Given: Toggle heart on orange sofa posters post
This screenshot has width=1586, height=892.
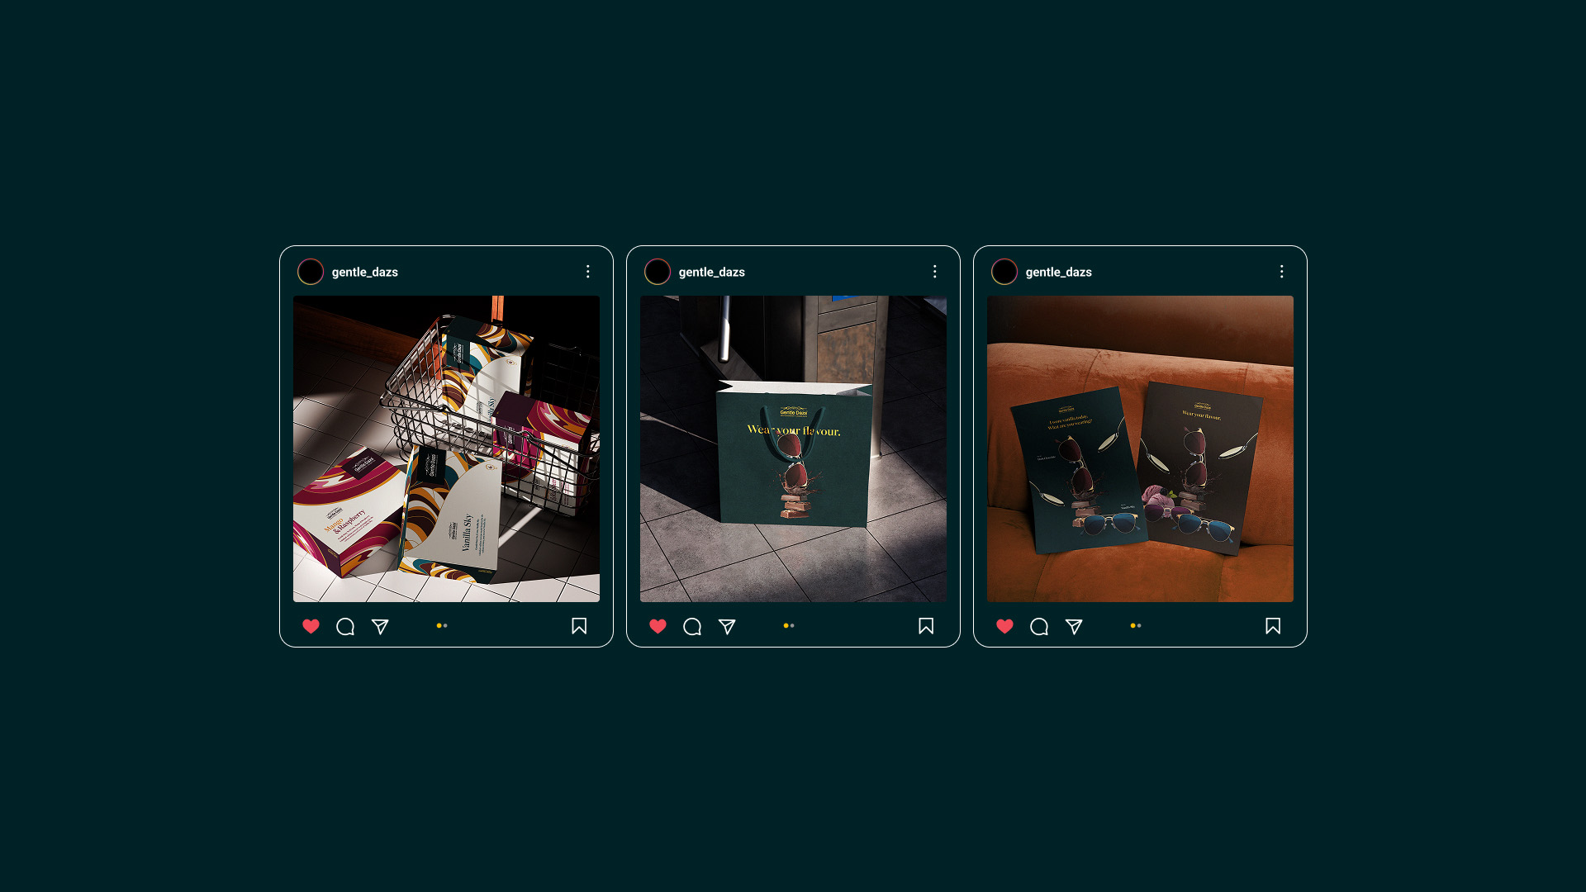Looking at the screenshot, I should pyautogui.click(x=1004, y=626).
